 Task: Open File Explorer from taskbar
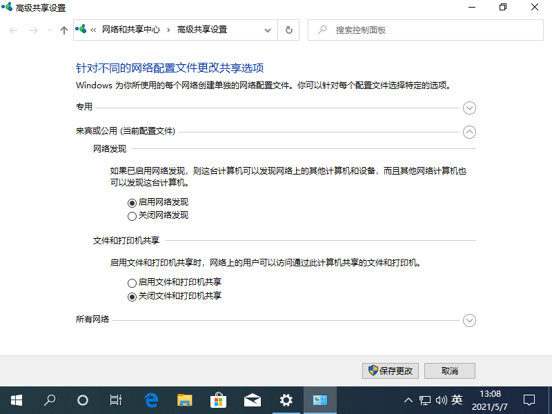184,400
